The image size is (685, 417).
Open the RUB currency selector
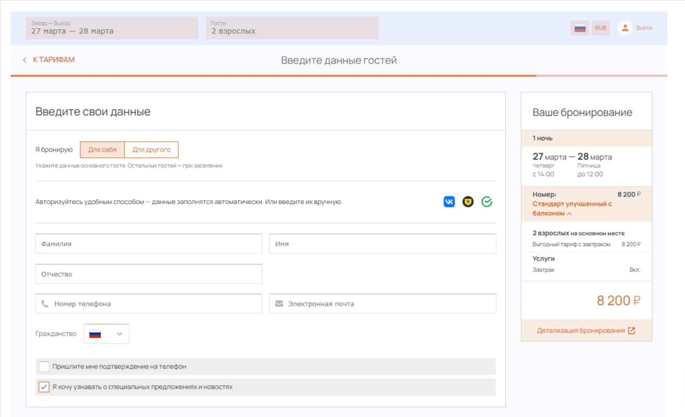click(601, 28)
